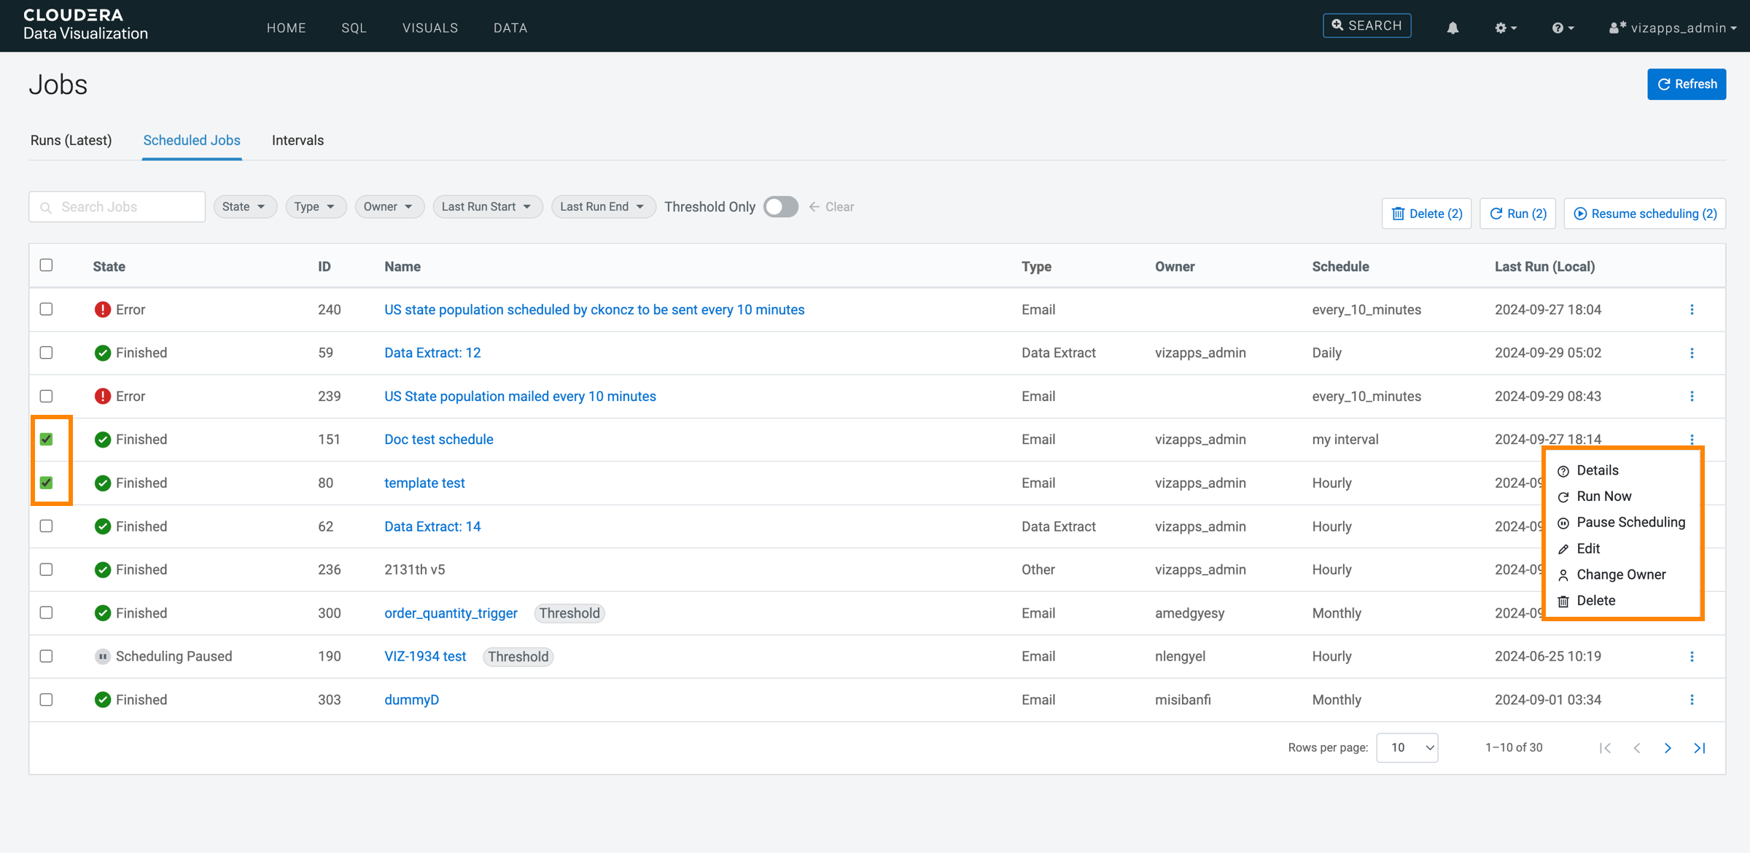Viewport: 1750px width, 853px height.
Task: Open three-dot menu for Data Extract: 12
Action: tap(1692, 353)
